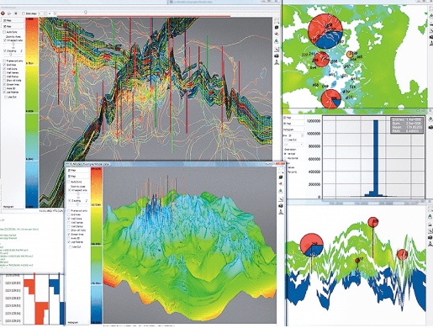Screen dimensions: 433x328
Task: Click Zoom to area in the Example Model window
Action: (78, 187)
